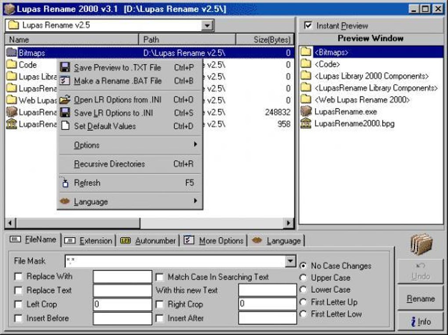Switch to the Autonumber tab
Image resolution: width=448 pixels, height=335 pixels.
tap(148, 241)
